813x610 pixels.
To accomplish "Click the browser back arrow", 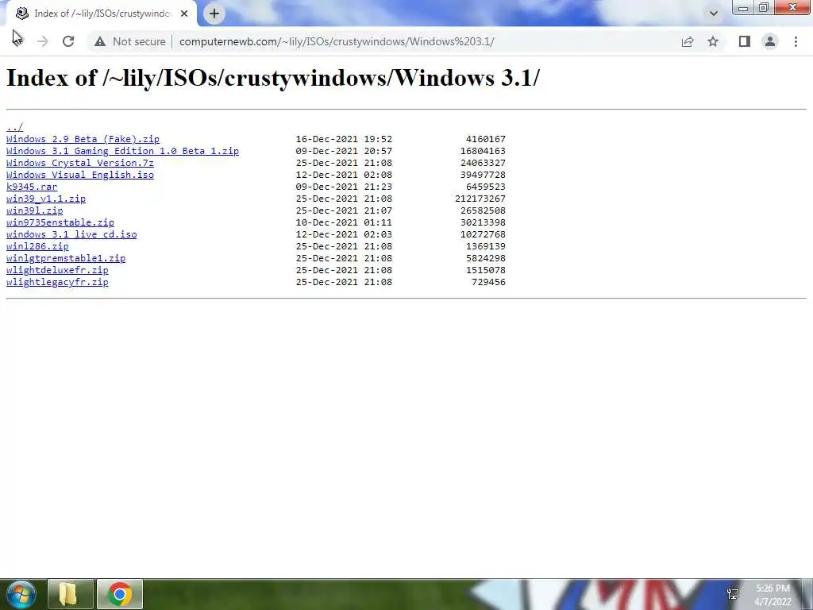I will tap(17, 41).
